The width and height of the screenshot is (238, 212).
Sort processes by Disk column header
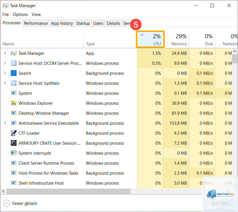point(202,40)
